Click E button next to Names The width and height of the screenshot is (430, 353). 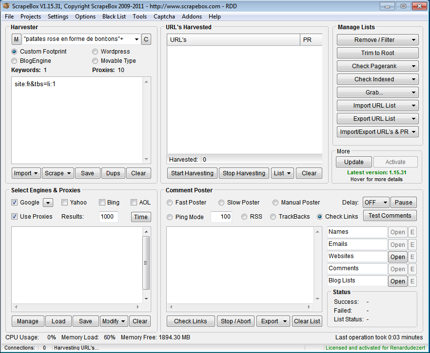pyautogui.click(x=412, y=232)
